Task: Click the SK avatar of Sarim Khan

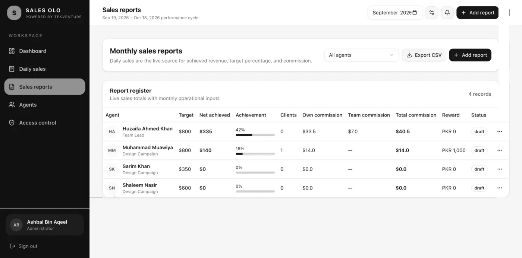Action: (112, 169)
